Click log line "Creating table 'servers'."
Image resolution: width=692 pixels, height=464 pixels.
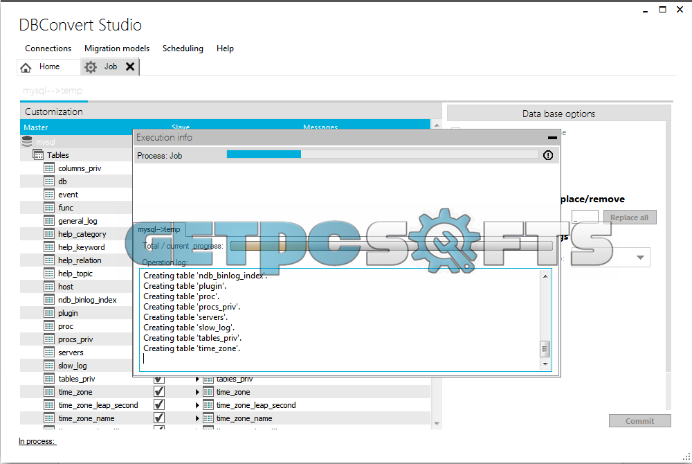[x=185, y=317]
